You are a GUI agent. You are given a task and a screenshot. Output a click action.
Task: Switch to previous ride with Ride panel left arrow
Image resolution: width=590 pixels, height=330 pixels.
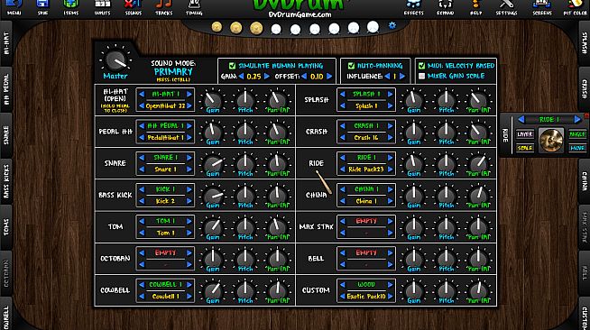point(521,120)
